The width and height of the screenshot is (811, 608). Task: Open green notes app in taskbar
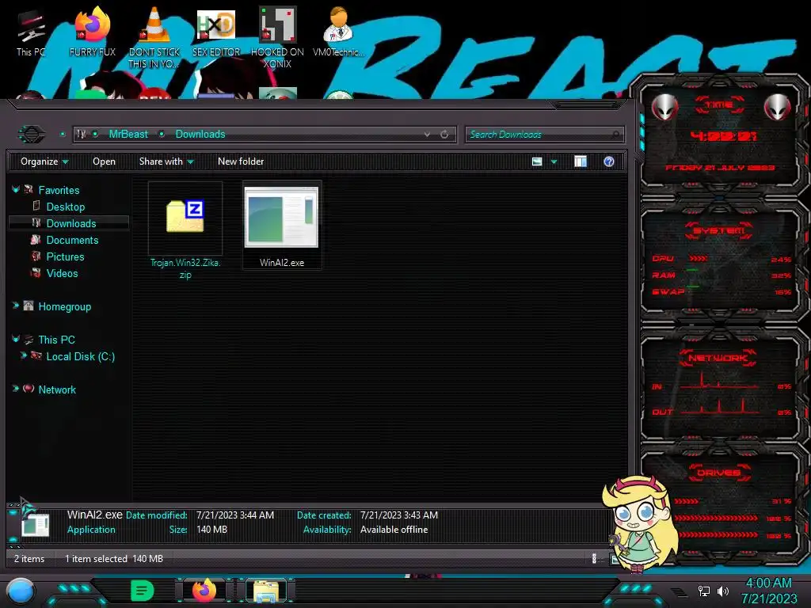(x=143, y=591)
